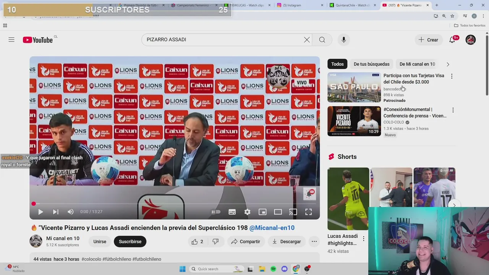The width and height of the screenshot is (489, 275).
Task: Open the apps grid in bookmarks bar
Action: click(x=5, y=26)
